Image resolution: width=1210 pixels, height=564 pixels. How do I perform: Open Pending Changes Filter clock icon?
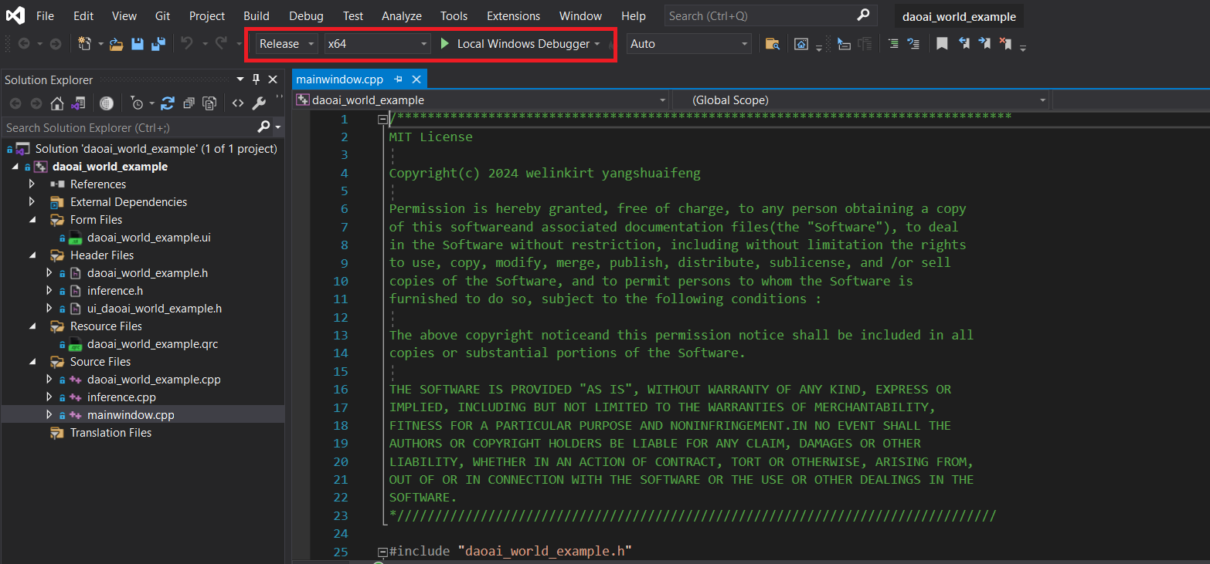pos(137,103)
